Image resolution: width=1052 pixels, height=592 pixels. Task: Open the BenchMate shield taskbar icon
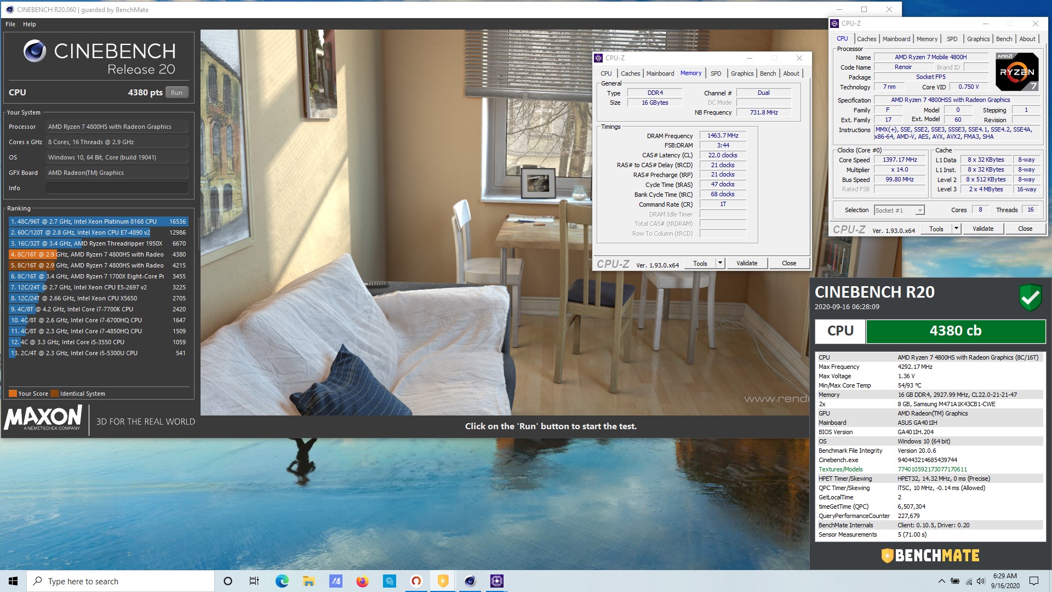pos(443,581)
